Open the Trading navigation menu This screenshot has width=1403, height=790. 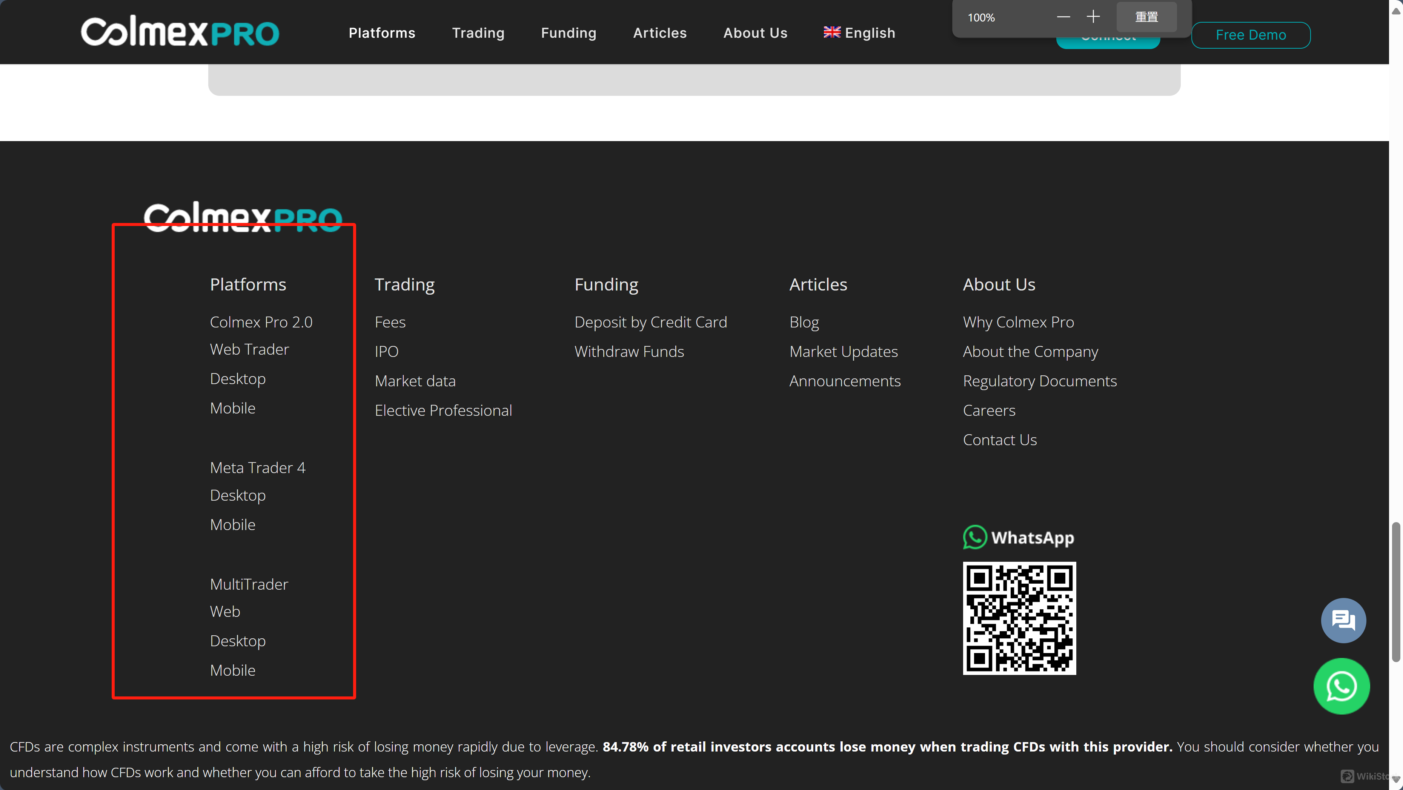(x=478, y=33)
